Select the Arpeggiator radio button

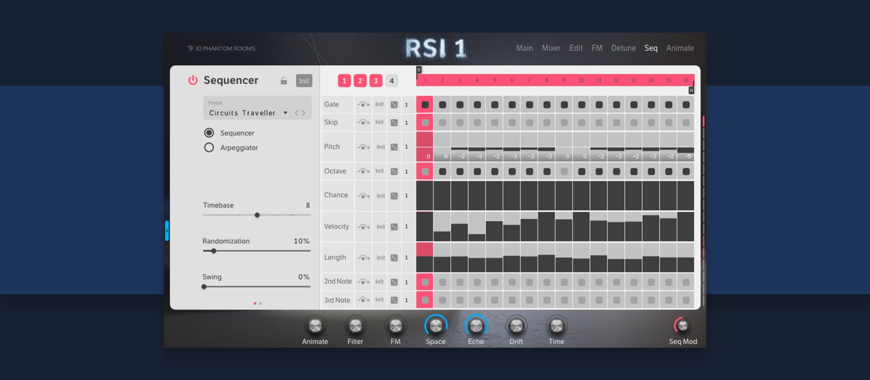[209, 148]
